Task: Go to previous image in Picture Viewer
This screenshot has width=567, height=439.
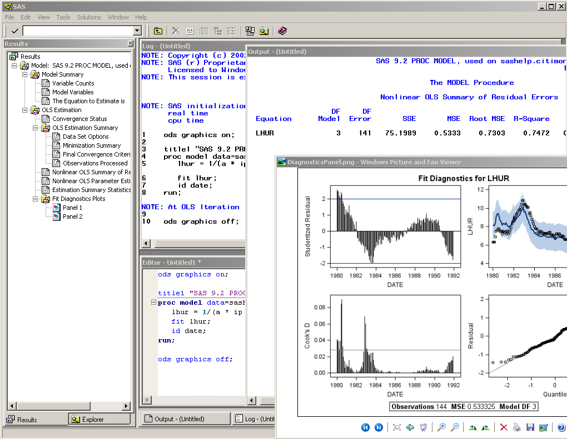Action: pos(365,427)
